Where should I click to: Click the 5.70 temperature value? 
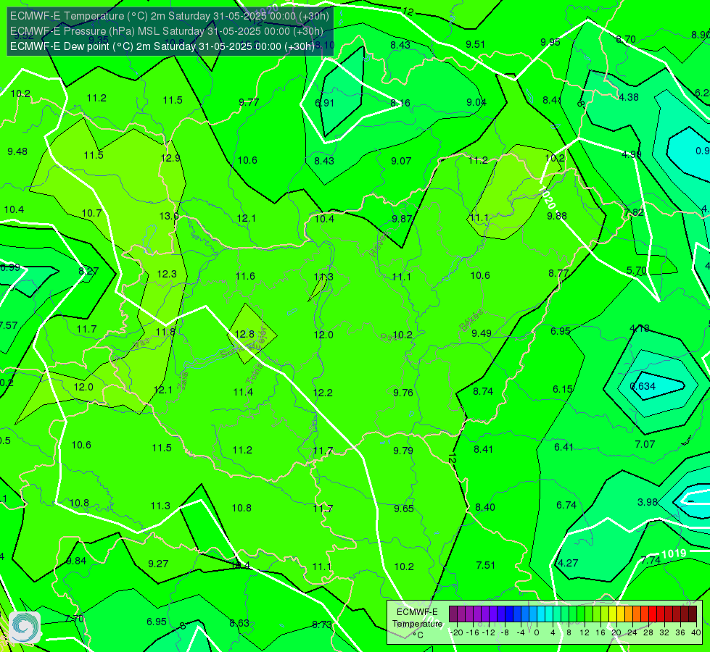(636, 270)
